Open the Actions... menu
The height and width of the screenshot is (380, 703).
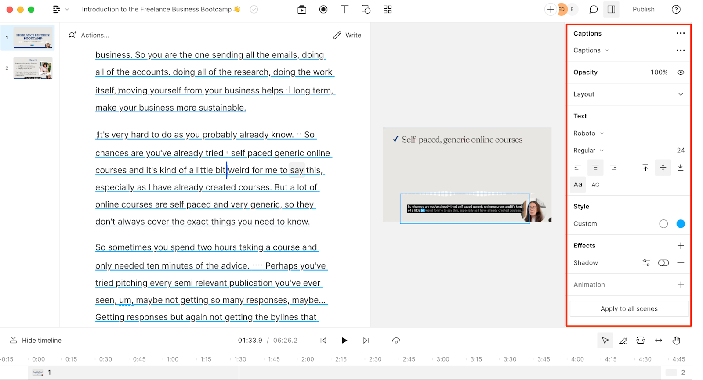pos(89,35)
